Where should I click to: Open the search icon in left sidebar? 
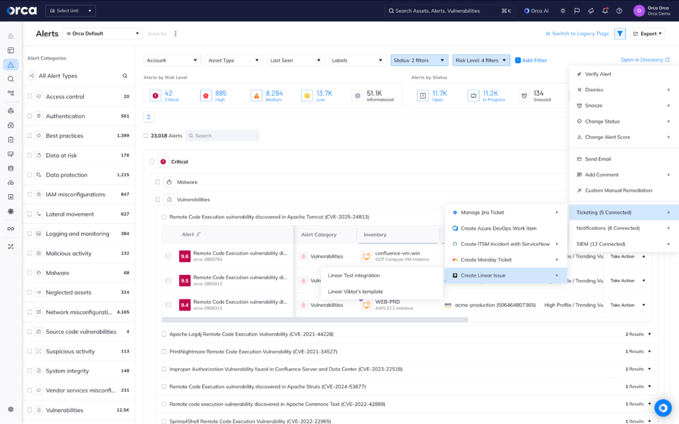pyautogui.click(x=11, y=79)
